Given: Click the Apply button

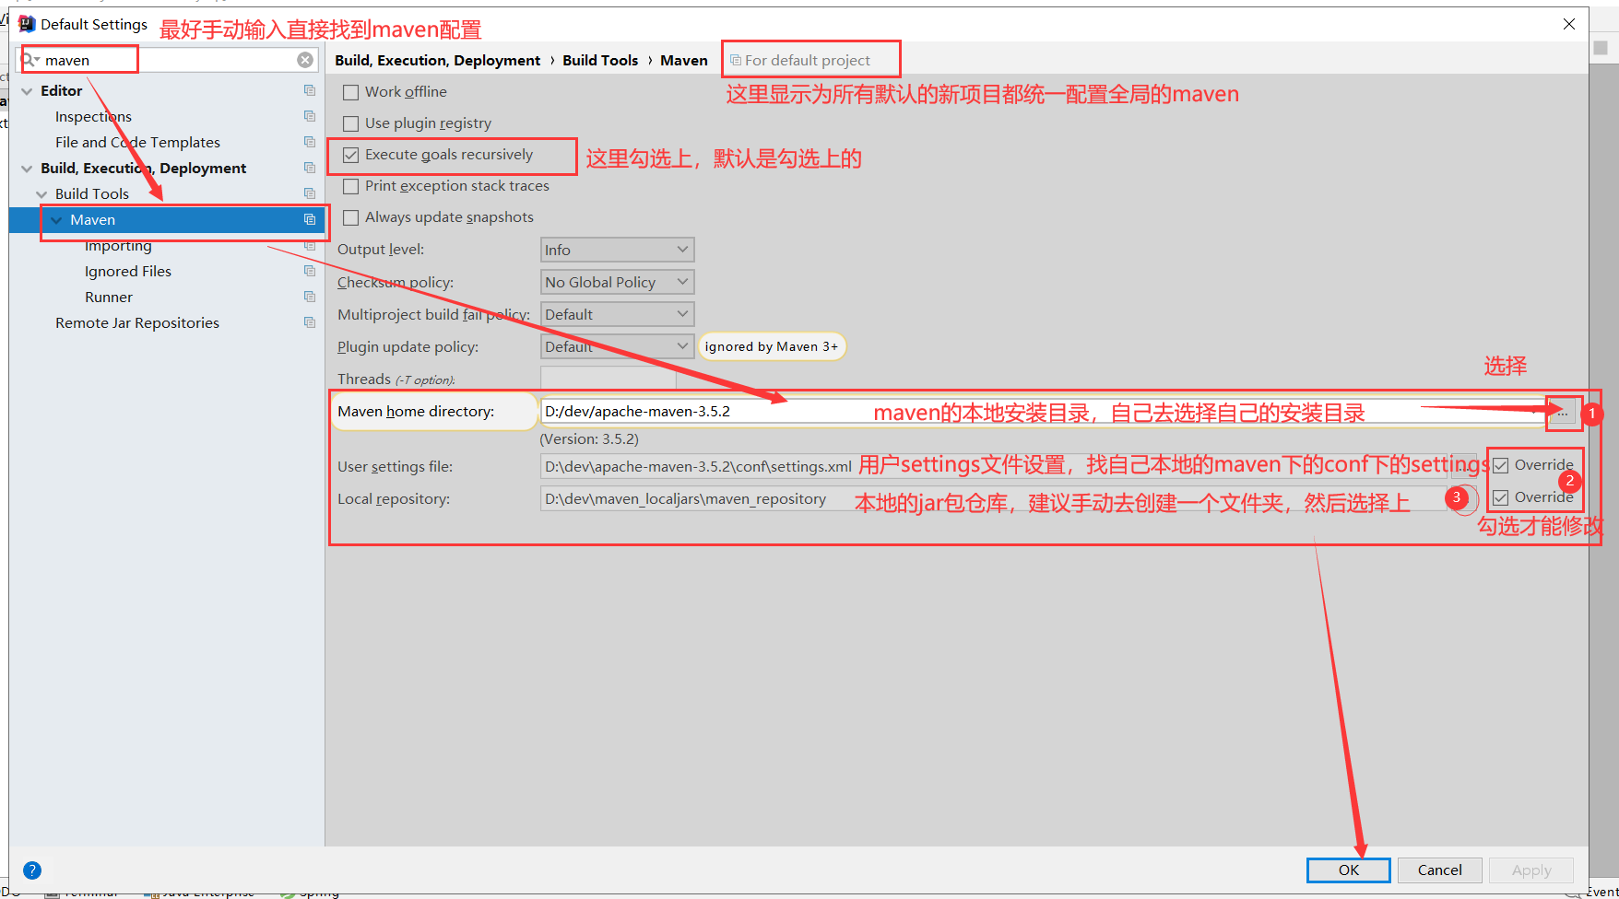Looking at the screenshot, I should click(1531, 870).
